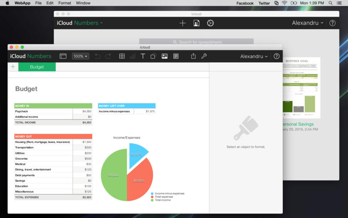Select the Paycheck $4,000 cell
Image resolution: width=348 pixels, height=218 pixels.
(82, 111)
